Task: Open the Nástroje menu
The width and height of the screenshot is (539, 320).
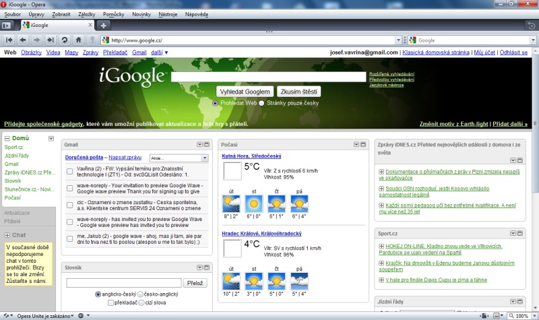Action: tap(168, 14)
